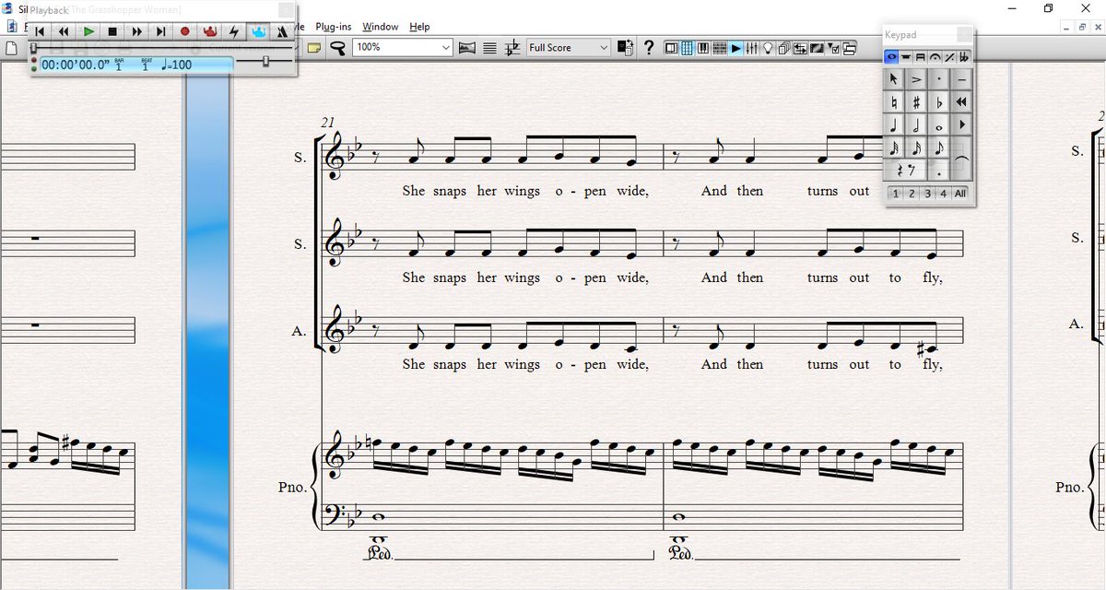Select the half note key on Keypad

917,124
